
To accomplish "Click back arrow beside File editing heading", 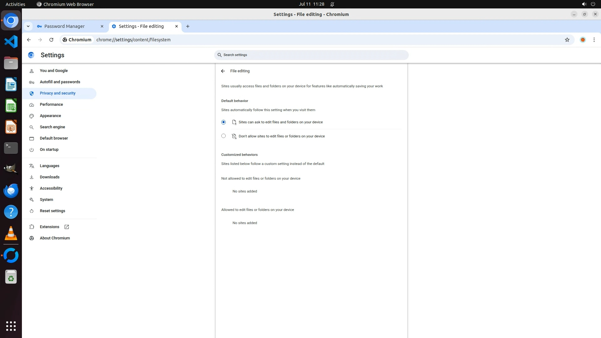I will 223,71.
